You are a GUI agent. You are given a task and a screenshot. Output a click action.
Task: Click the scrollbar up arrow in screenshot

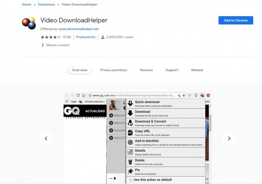210,106
